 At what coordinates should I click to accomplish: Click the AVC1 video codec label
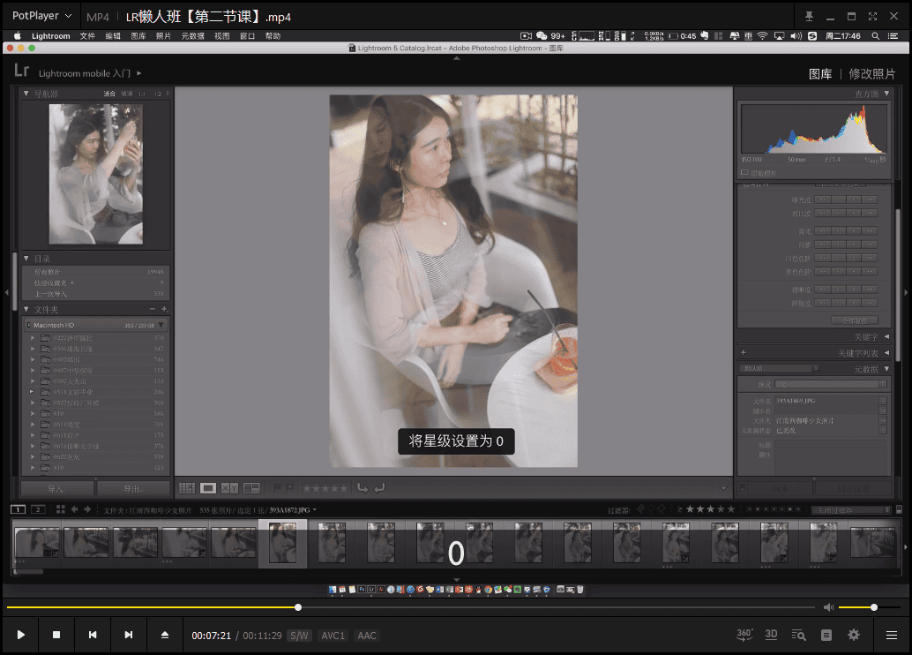point(333,636)
